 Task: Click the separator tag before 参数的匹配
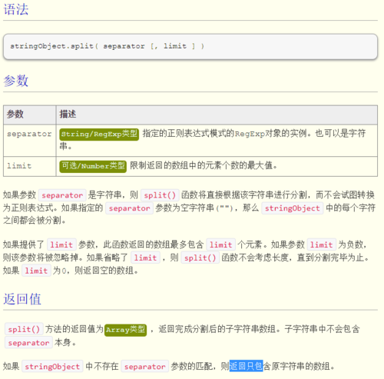click(x=144, y=367)
